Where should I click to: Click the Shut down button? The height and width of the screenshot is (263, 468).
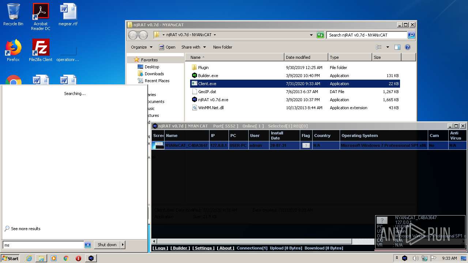click(x=107, y=245)
